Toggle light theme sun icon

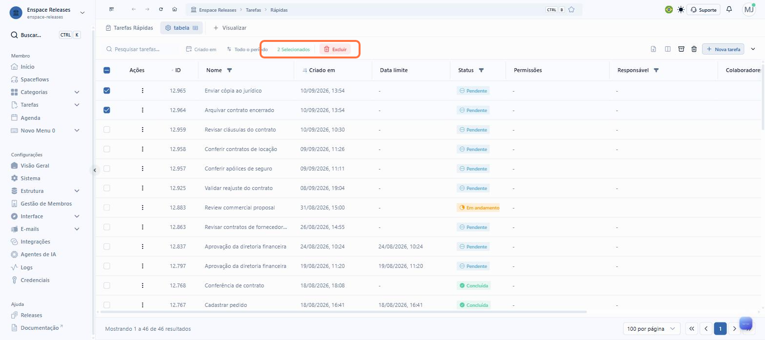tap(681, 10)
